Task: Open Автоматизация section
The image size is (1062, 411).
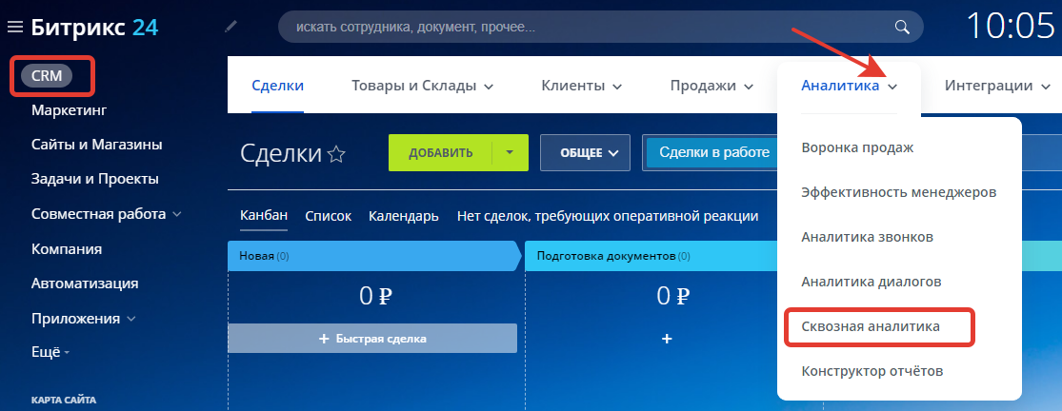Action: (85, 284)
